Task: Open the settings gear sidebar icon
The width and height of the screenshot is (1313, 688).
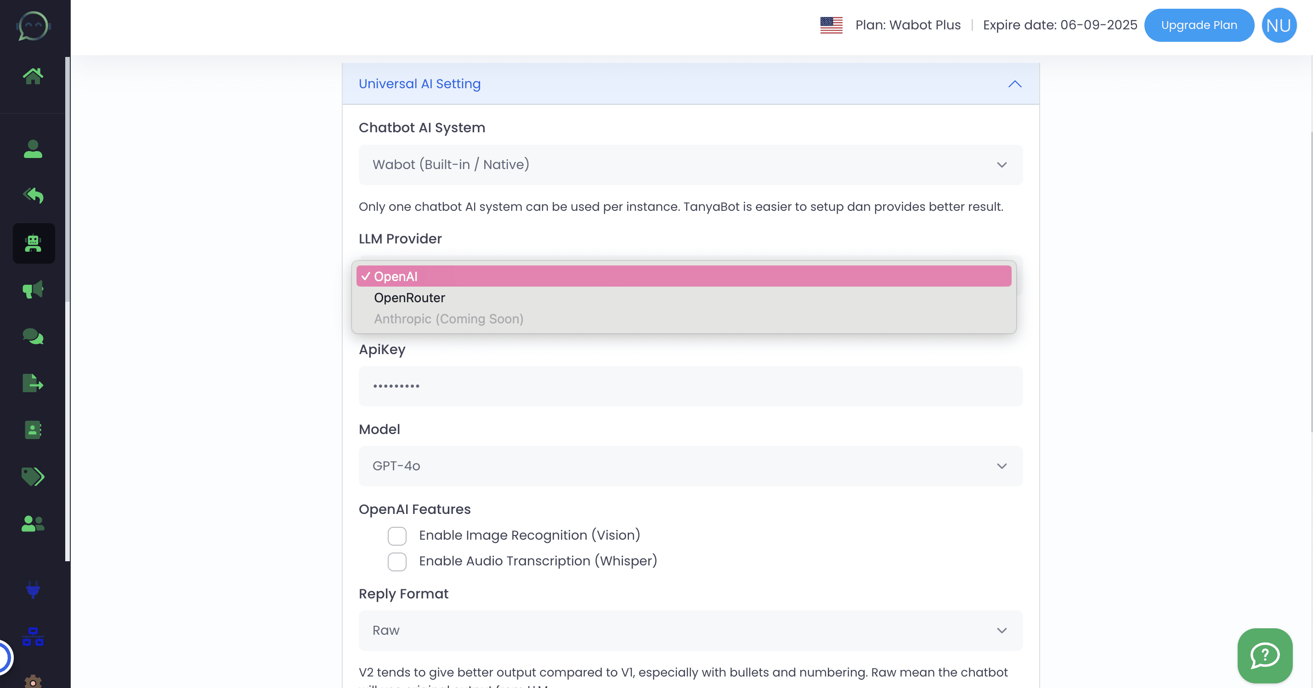Action: tap(33, 682)
